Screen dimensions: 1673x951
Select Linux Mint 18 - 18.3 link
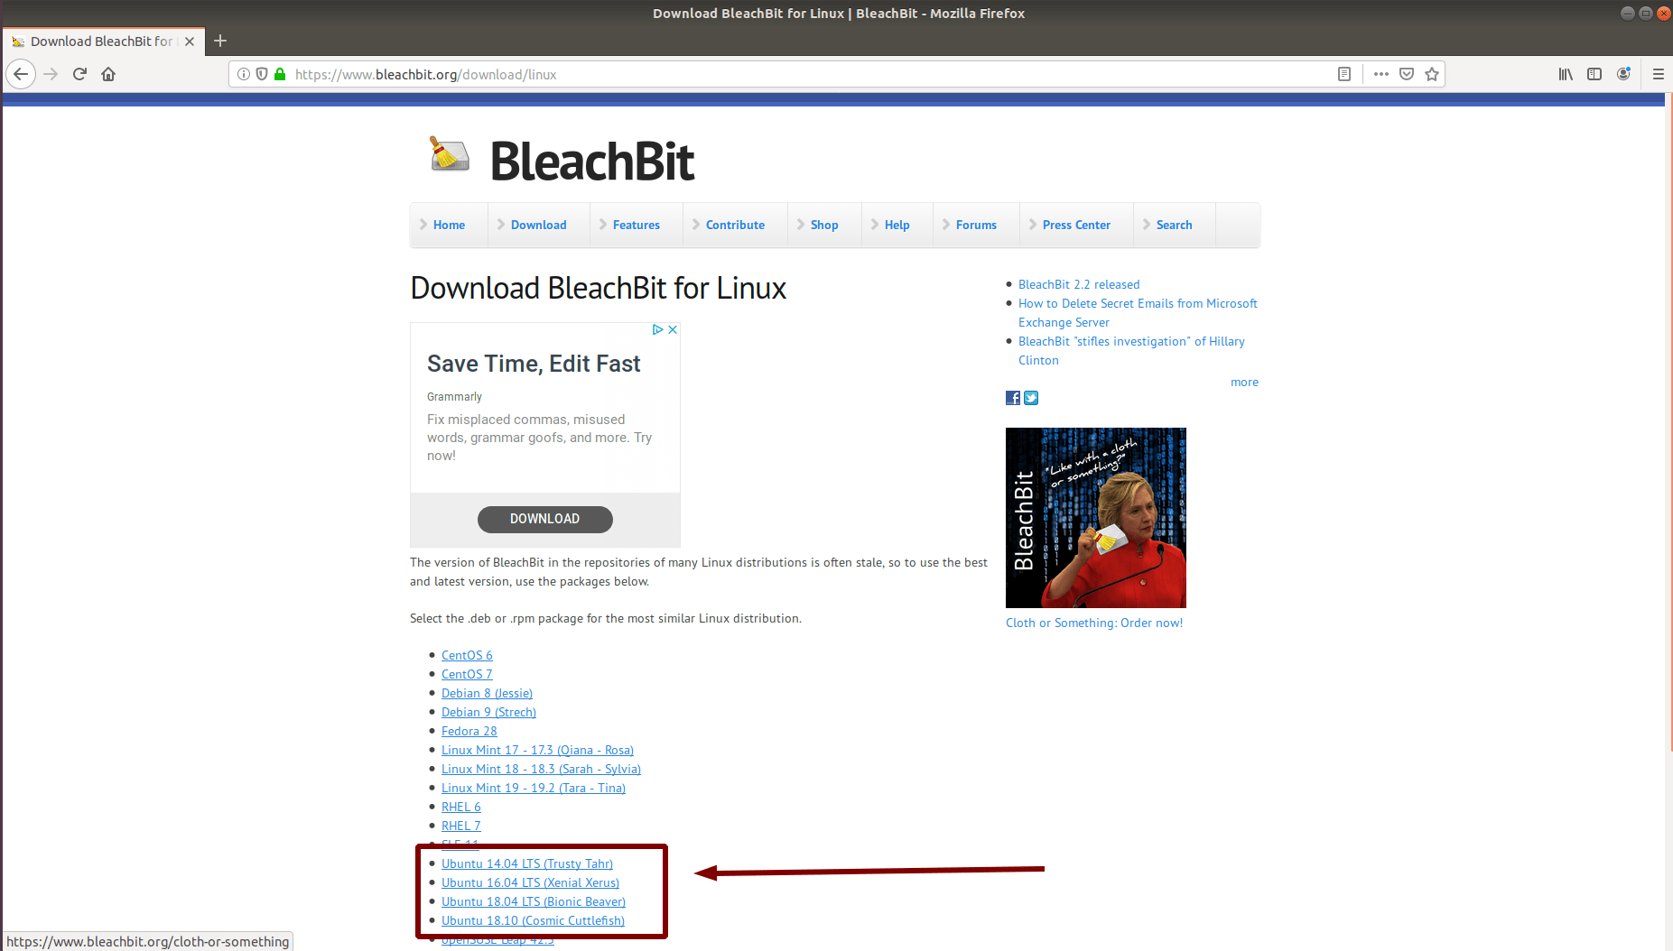tap(541, 769)
